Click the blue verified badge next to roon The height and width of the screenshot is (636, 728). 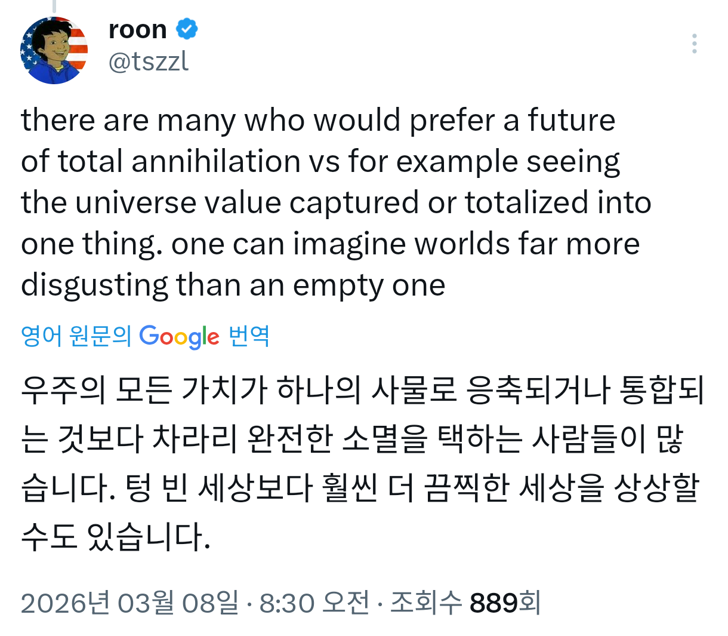pos(187,29)
